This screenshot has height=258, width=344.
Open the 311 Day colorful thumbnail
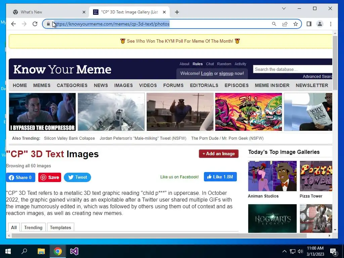[249, 112]
